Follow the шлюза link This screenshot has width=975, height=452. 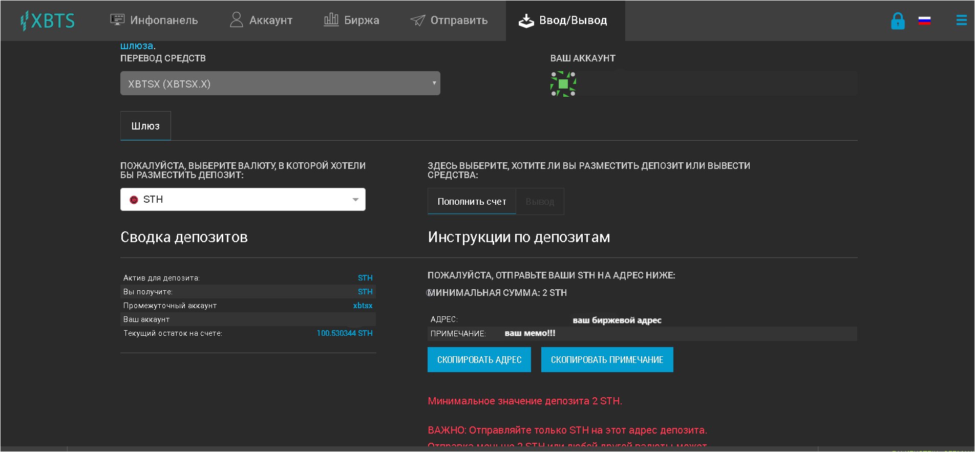[137, 46]
